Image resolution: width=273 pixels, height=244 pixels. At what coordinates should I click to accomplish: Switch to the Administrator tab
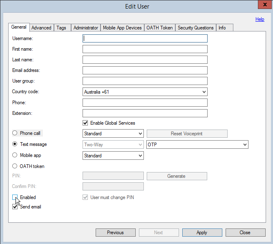pyautogui.click(x=86, y=28)
